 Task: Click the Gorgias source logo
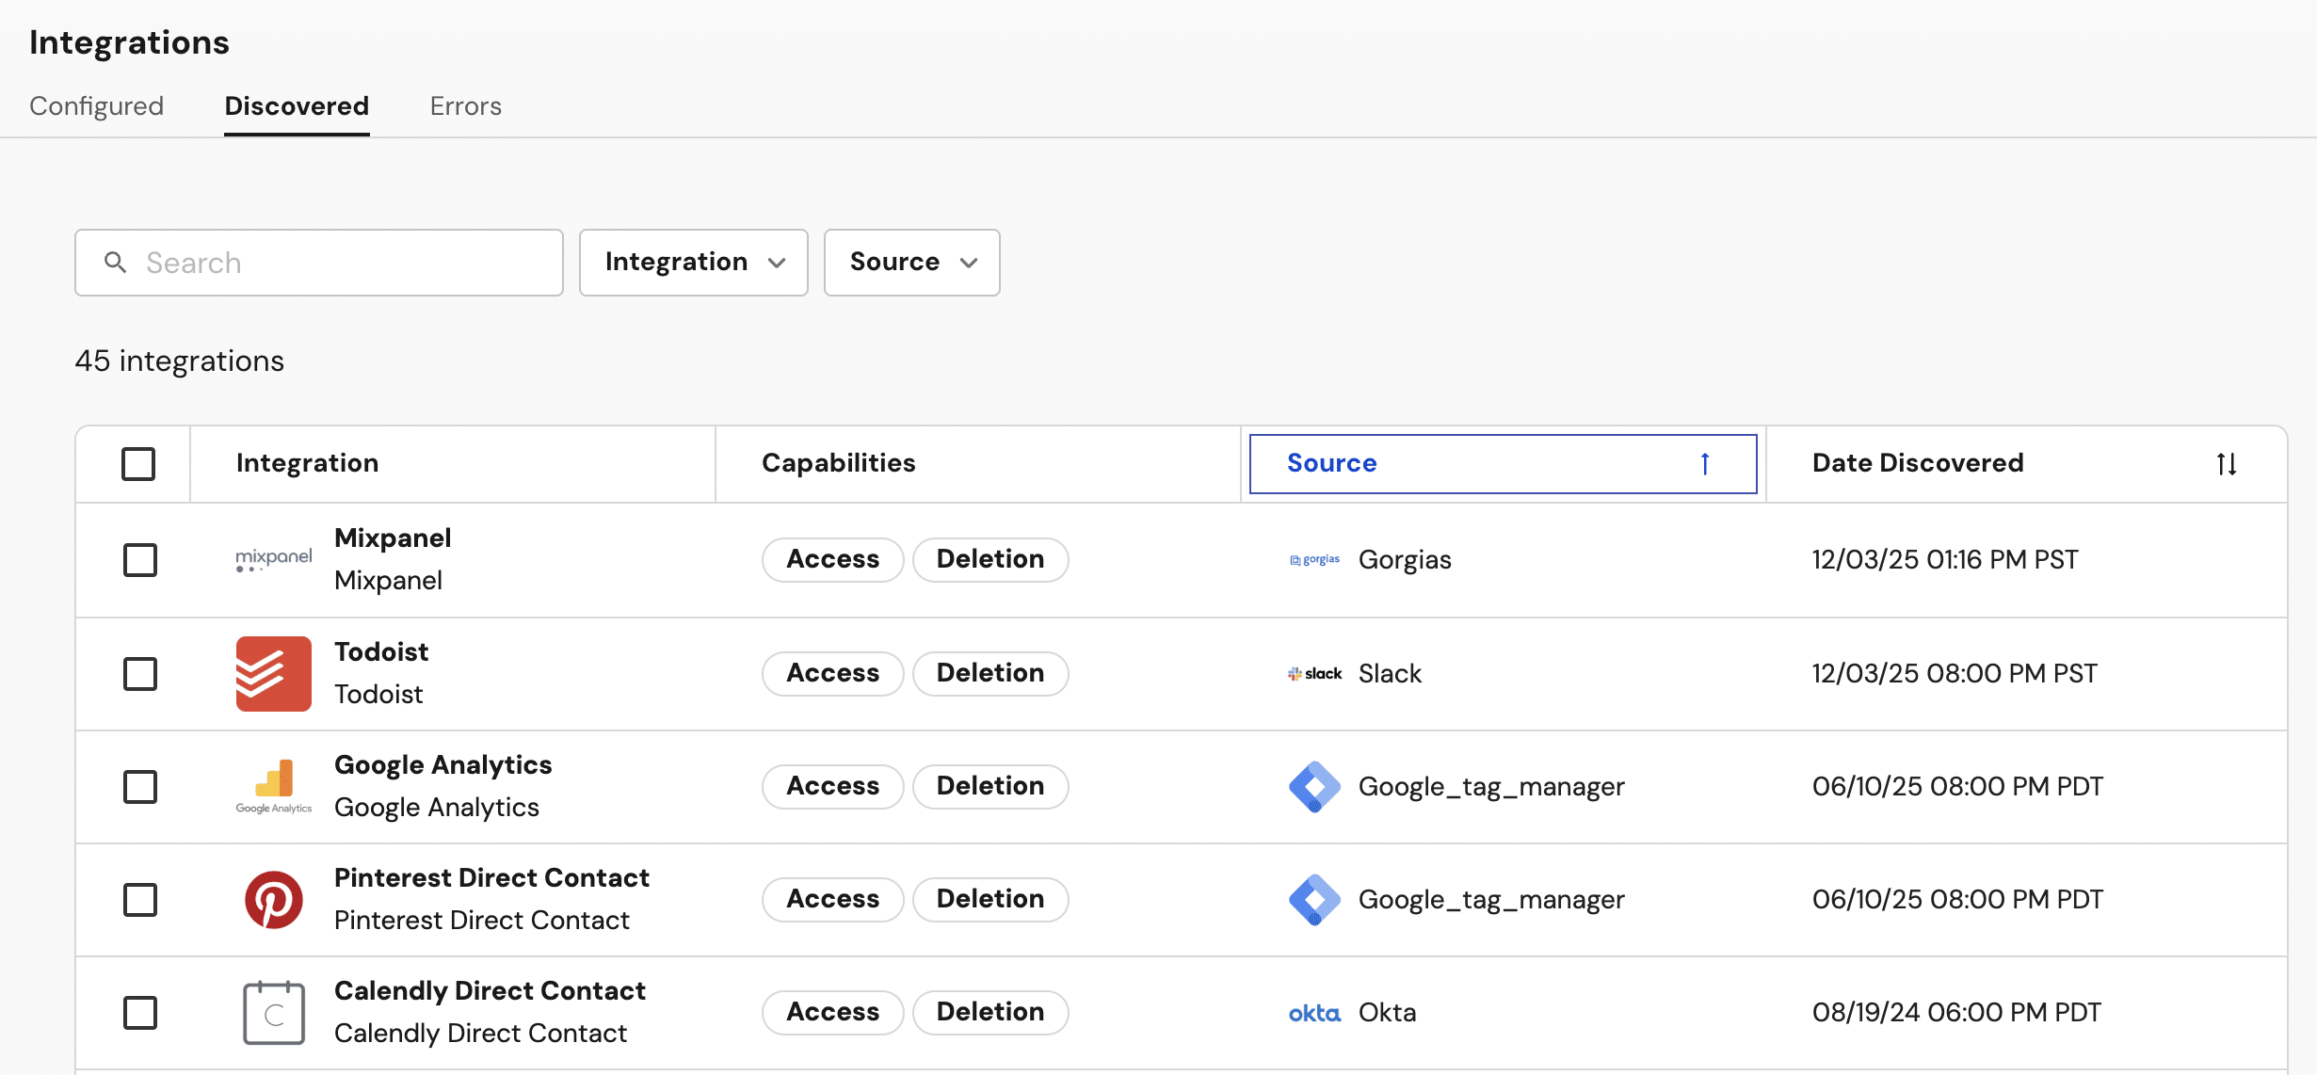click(1314, 559)
